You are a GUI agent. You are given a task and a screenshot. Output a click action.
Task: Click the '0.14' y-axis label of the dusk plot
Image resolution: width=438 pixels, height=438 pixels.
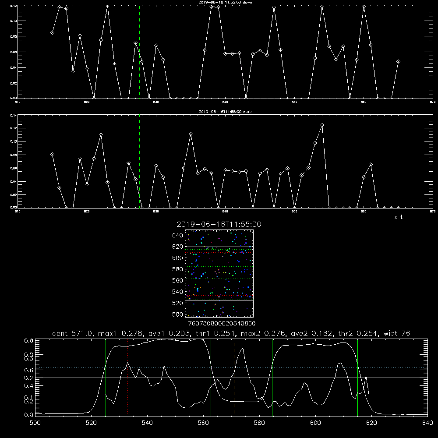click(14, 115)
